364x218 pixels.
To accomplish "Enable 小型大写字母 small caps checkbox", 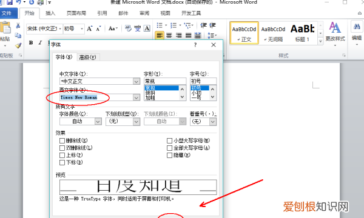I will click(169, 140).
